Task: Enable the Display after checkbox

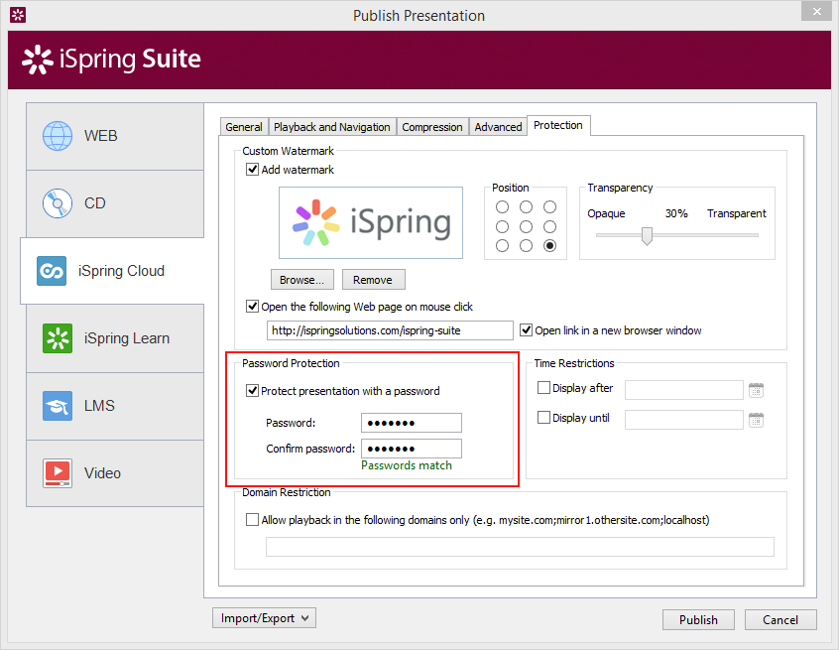Action: pos(543,388)
